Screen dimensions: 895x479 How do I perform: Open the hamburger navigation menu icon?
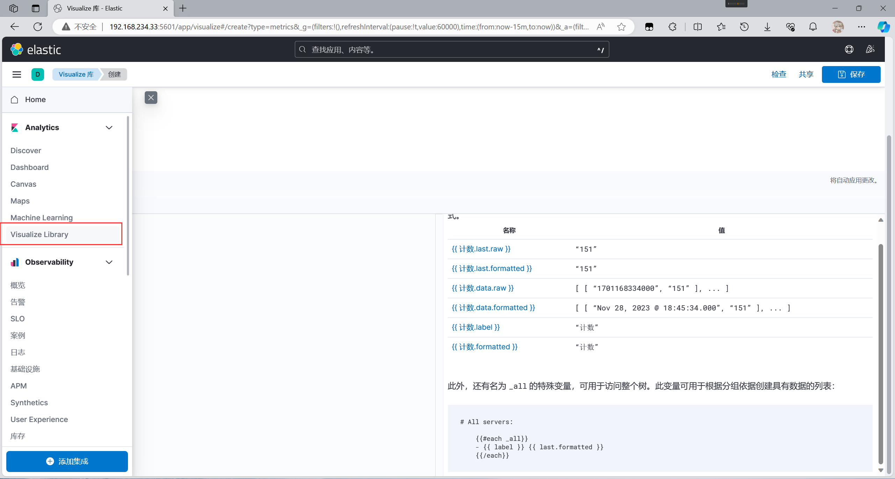pos(16,74)
